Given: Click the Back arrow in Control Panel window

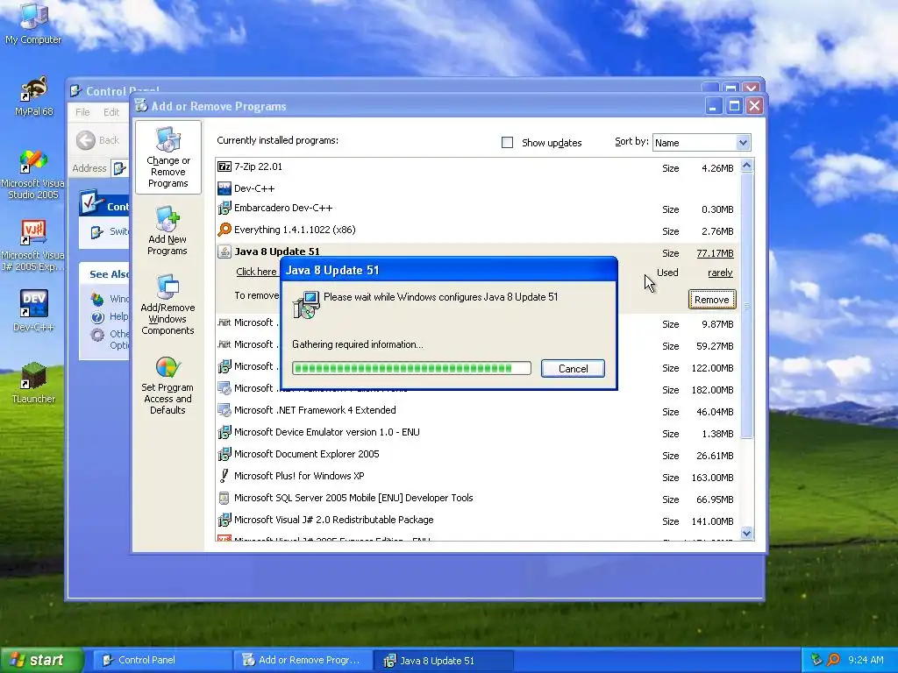Looking at the screenshot, I should 86,140.
